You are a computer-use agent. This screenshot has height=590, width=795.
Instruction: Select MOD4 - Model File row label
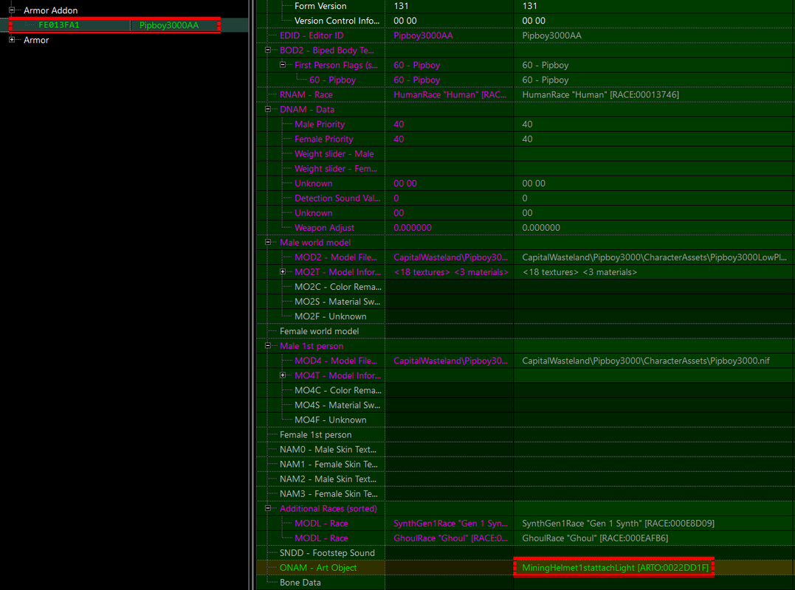tap(336, 361)
